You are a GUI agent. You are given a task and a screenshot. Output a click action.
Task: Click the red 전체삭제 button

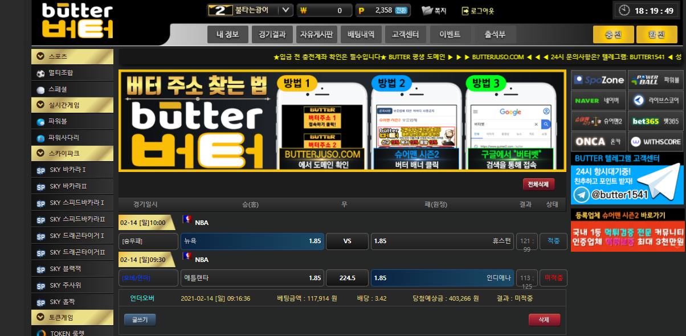coord(538,185)
